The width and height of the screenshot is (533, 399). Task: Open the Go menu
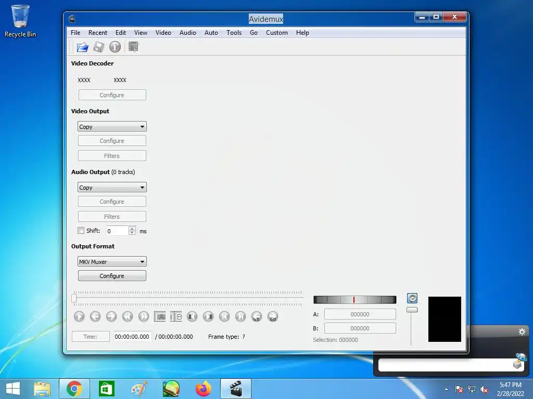[253, 33]
